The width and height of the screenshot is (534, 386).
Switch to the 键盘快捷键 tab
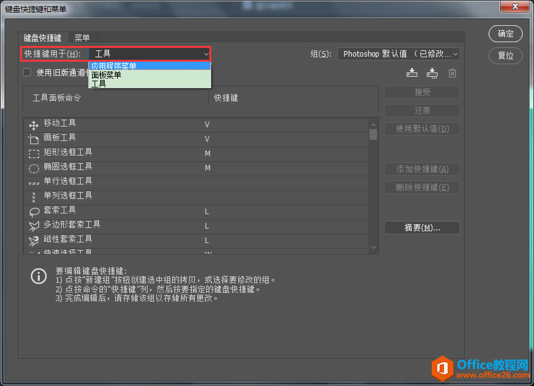click(43, 38)
